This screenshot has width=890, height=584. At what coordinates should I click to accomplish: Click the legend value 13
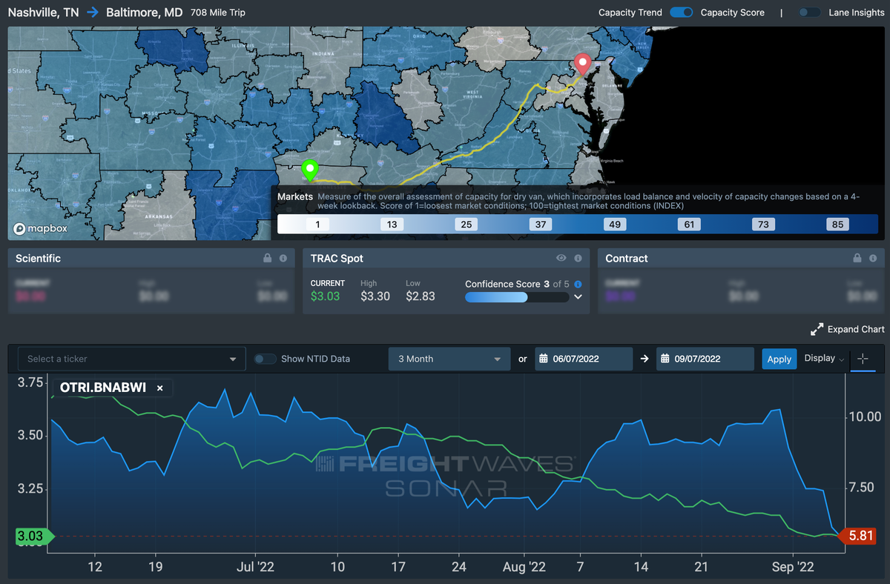(392, 224)
